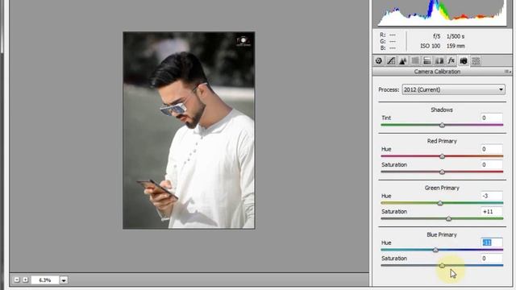Click the 1/500 s shutter speed readout
Image resolution: width=516 pixels, height=290 pixels.
[456, 36]
